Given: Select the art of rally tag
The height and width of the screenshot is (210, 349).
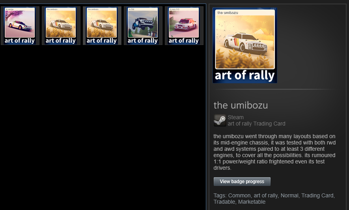Looking at the screenshot, I should pyautogui.click(x=265, y=195).
